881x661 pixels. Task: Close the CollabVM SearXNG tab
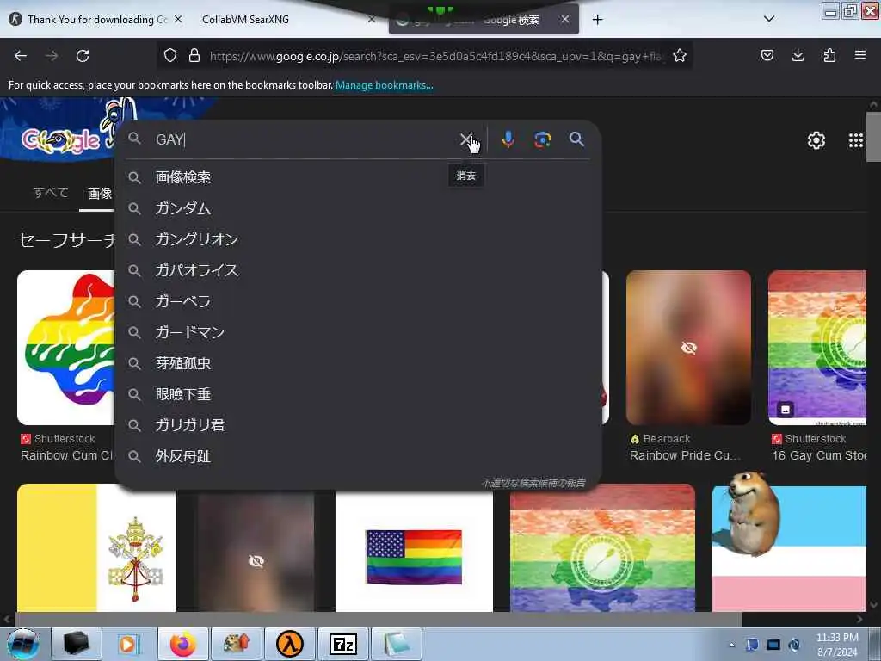coord(372,19)
